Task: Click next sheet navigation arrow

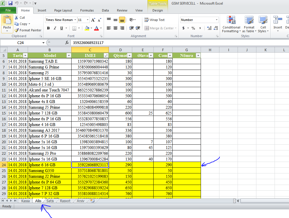Action: (x=11, y=201)
